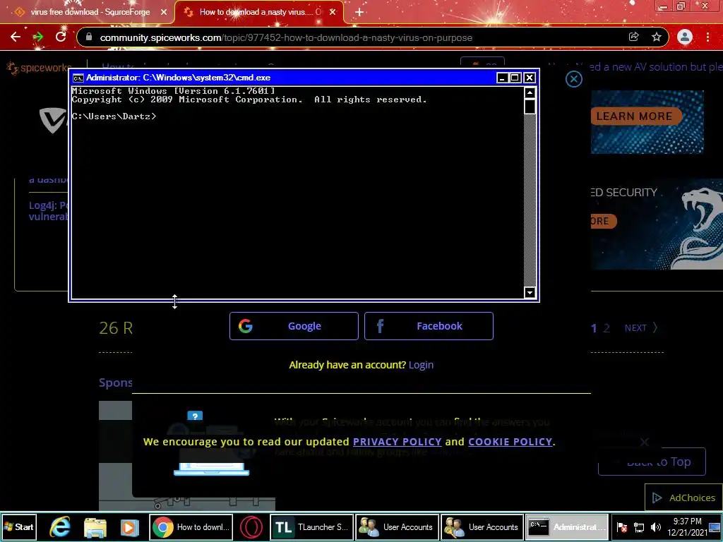Open the PRIVACY POLICY link
723x542 pixels.
[398, 442]
